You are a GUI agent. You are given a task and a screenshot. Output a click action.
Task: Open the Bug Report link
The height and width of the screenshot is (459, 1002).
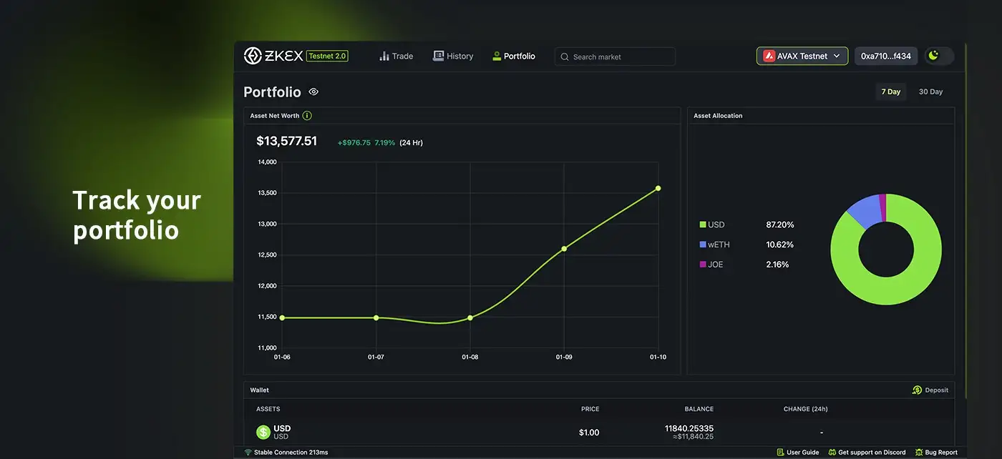click(x=936, y=453)
